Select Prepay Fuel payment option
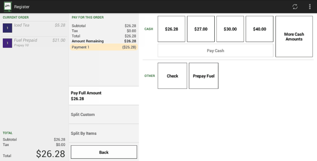 [x=204, y=76]
